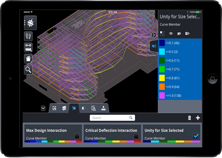222x158 pixels.
Task: Click into the Search field
Action: [109, 118]
